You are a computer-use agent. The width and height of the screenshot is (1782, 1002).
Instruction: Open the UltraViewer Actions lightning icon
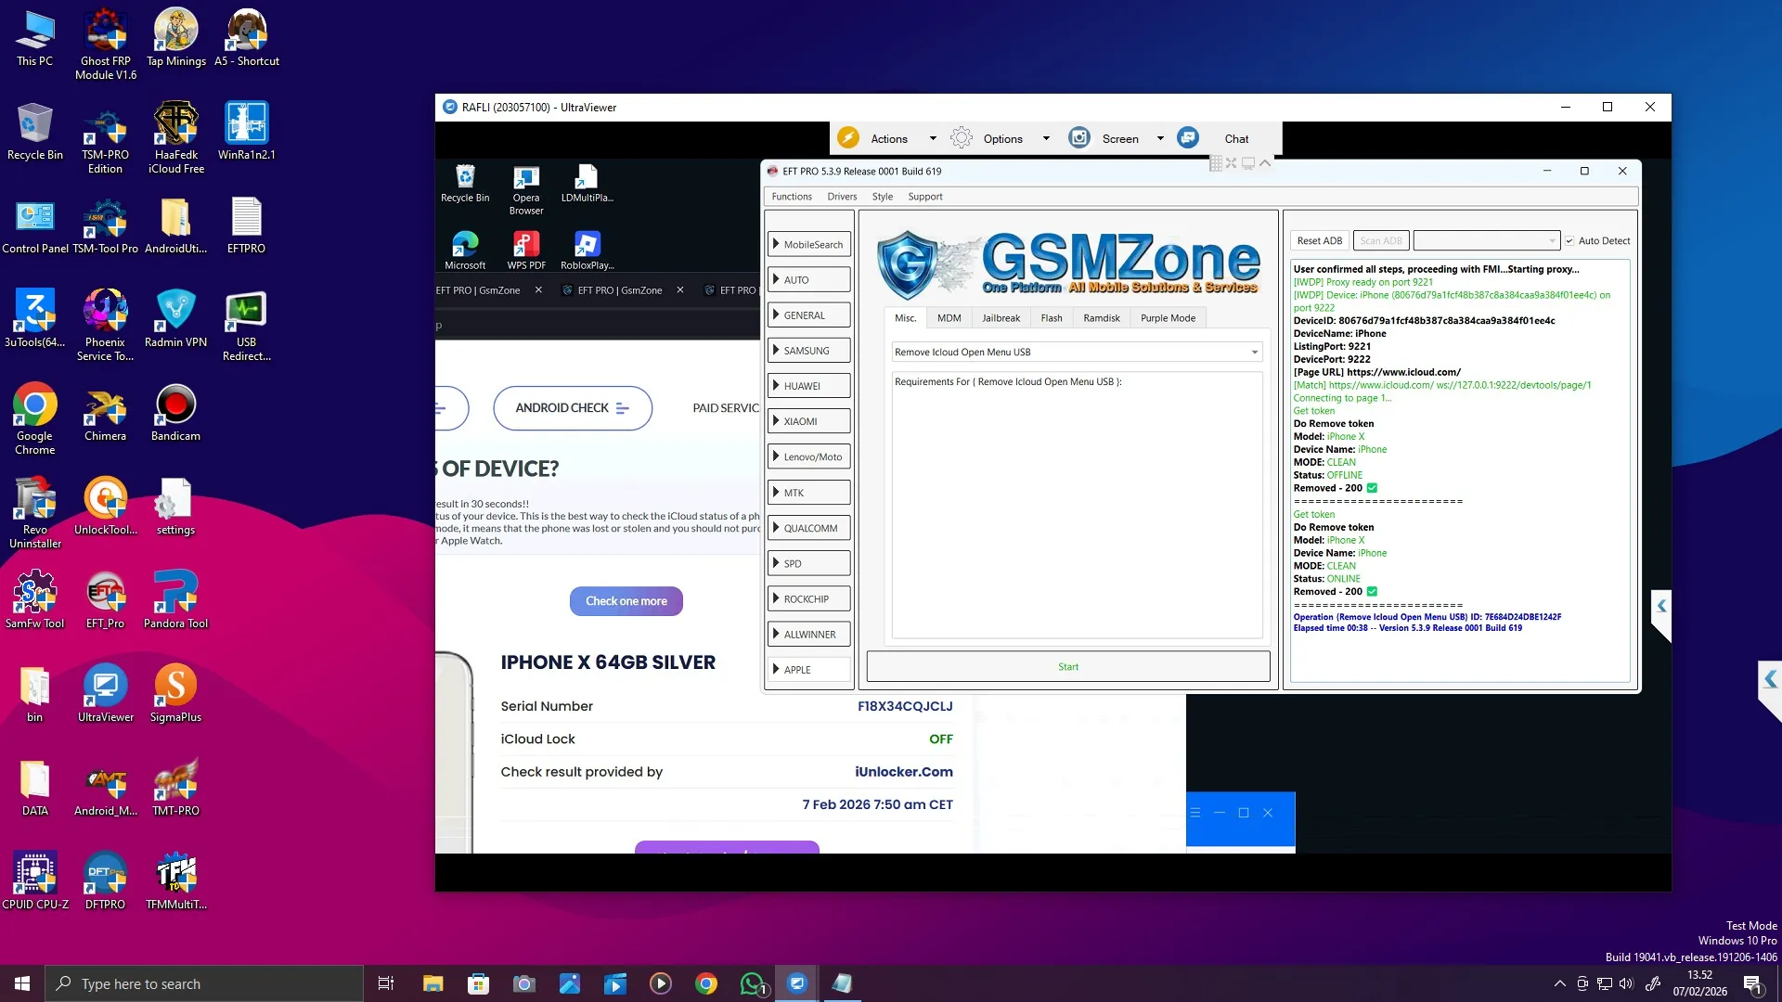pos(847,138)
